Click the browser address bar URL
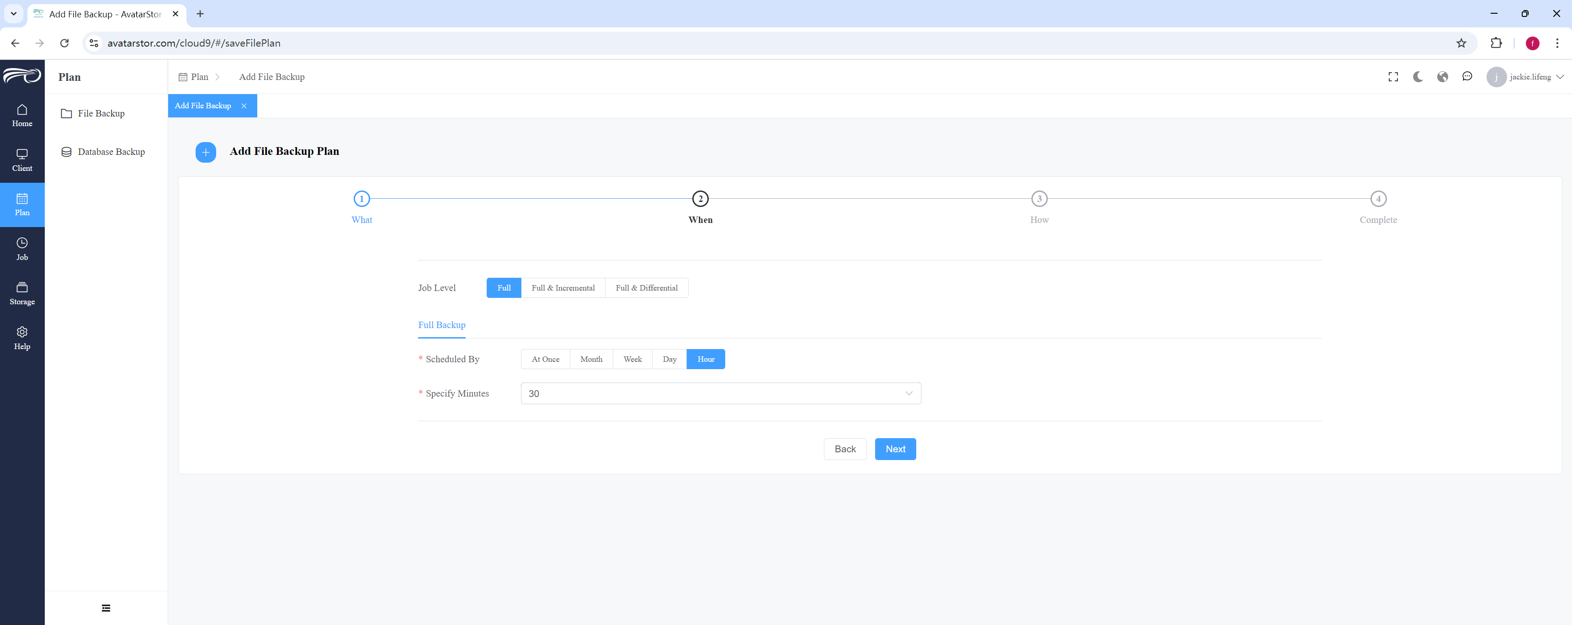Screen dimensions: 1572x625 click(x=194, y=43)
